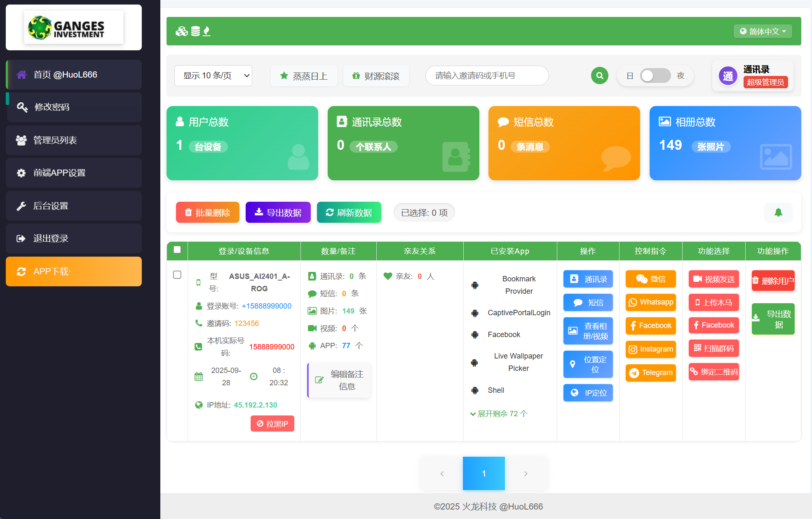Open the 简体中文 language dropdown
Screen dimensions: 812x519
pos(763,31)
